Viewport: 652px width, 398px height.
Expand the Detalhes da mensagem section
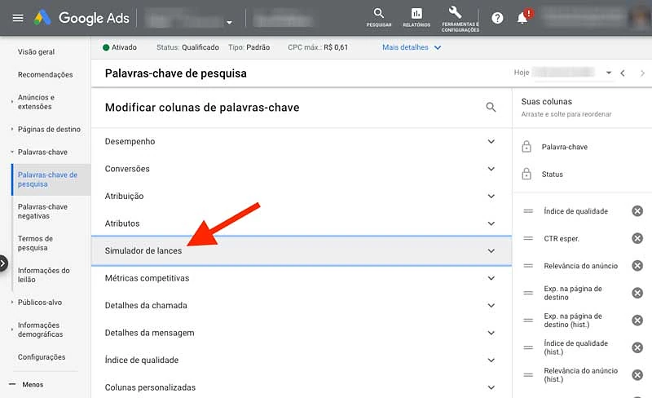coord(302,333)
